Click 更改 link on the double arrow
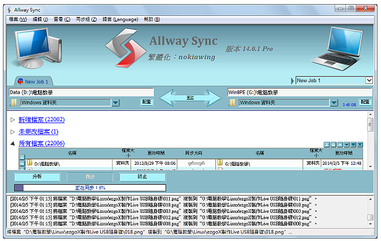Screen dimensions: 381x241 [190, 97]
